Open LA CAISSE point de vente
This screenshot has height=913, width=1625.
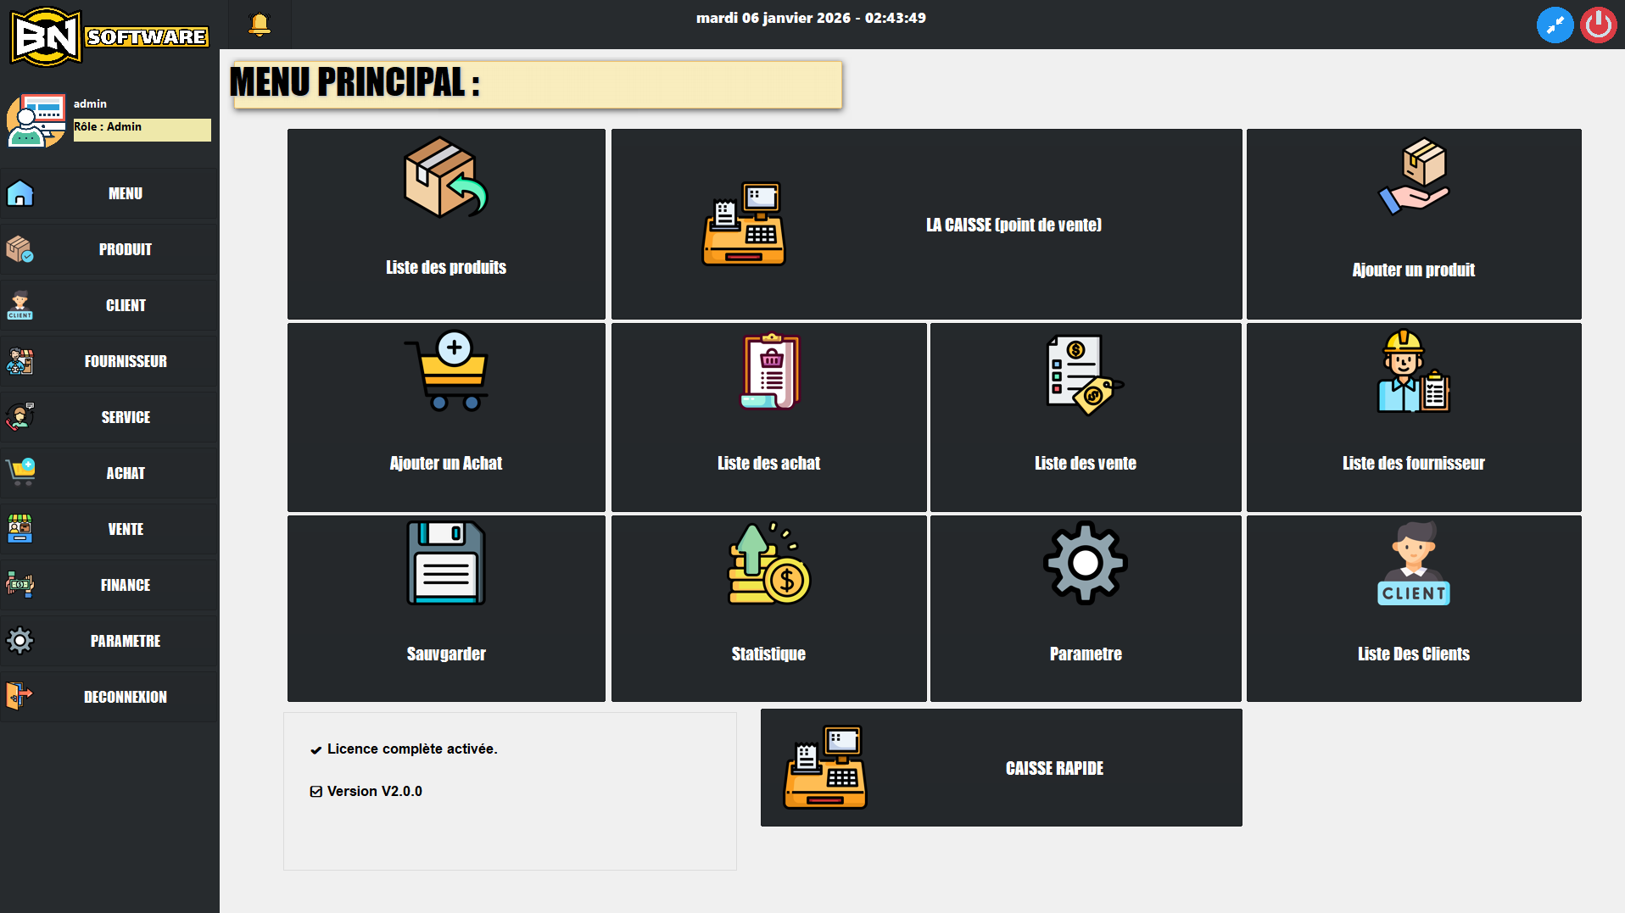(x=926, y=225)
